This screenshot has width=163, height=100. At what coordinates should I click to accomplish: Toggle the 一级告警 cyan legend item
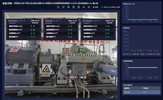(133, 54)
